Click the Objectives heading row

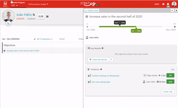tap(43, 45)
